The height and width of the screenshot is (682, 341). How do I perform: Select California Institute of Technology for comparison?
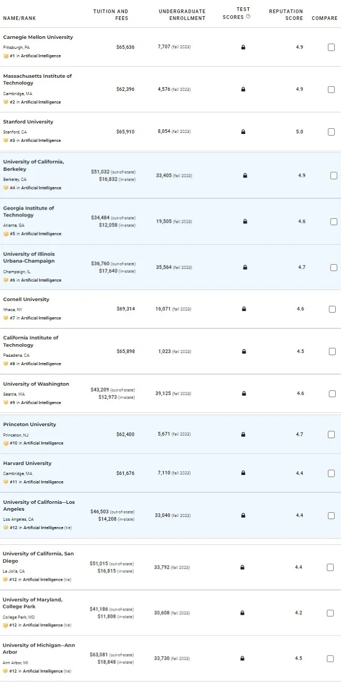tap(332, 352)
